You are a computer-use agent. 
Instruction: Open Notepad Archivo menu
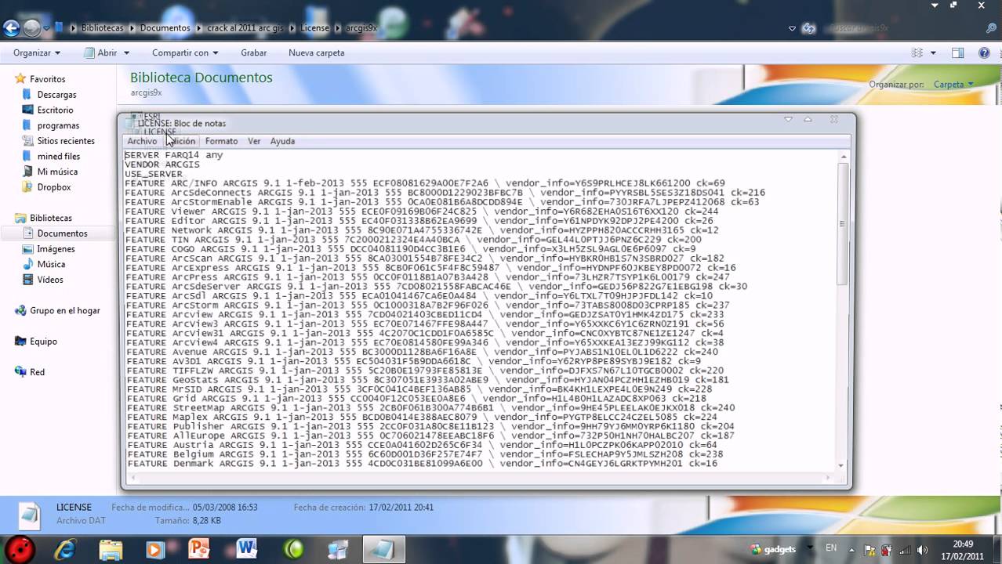click(142, 141)
